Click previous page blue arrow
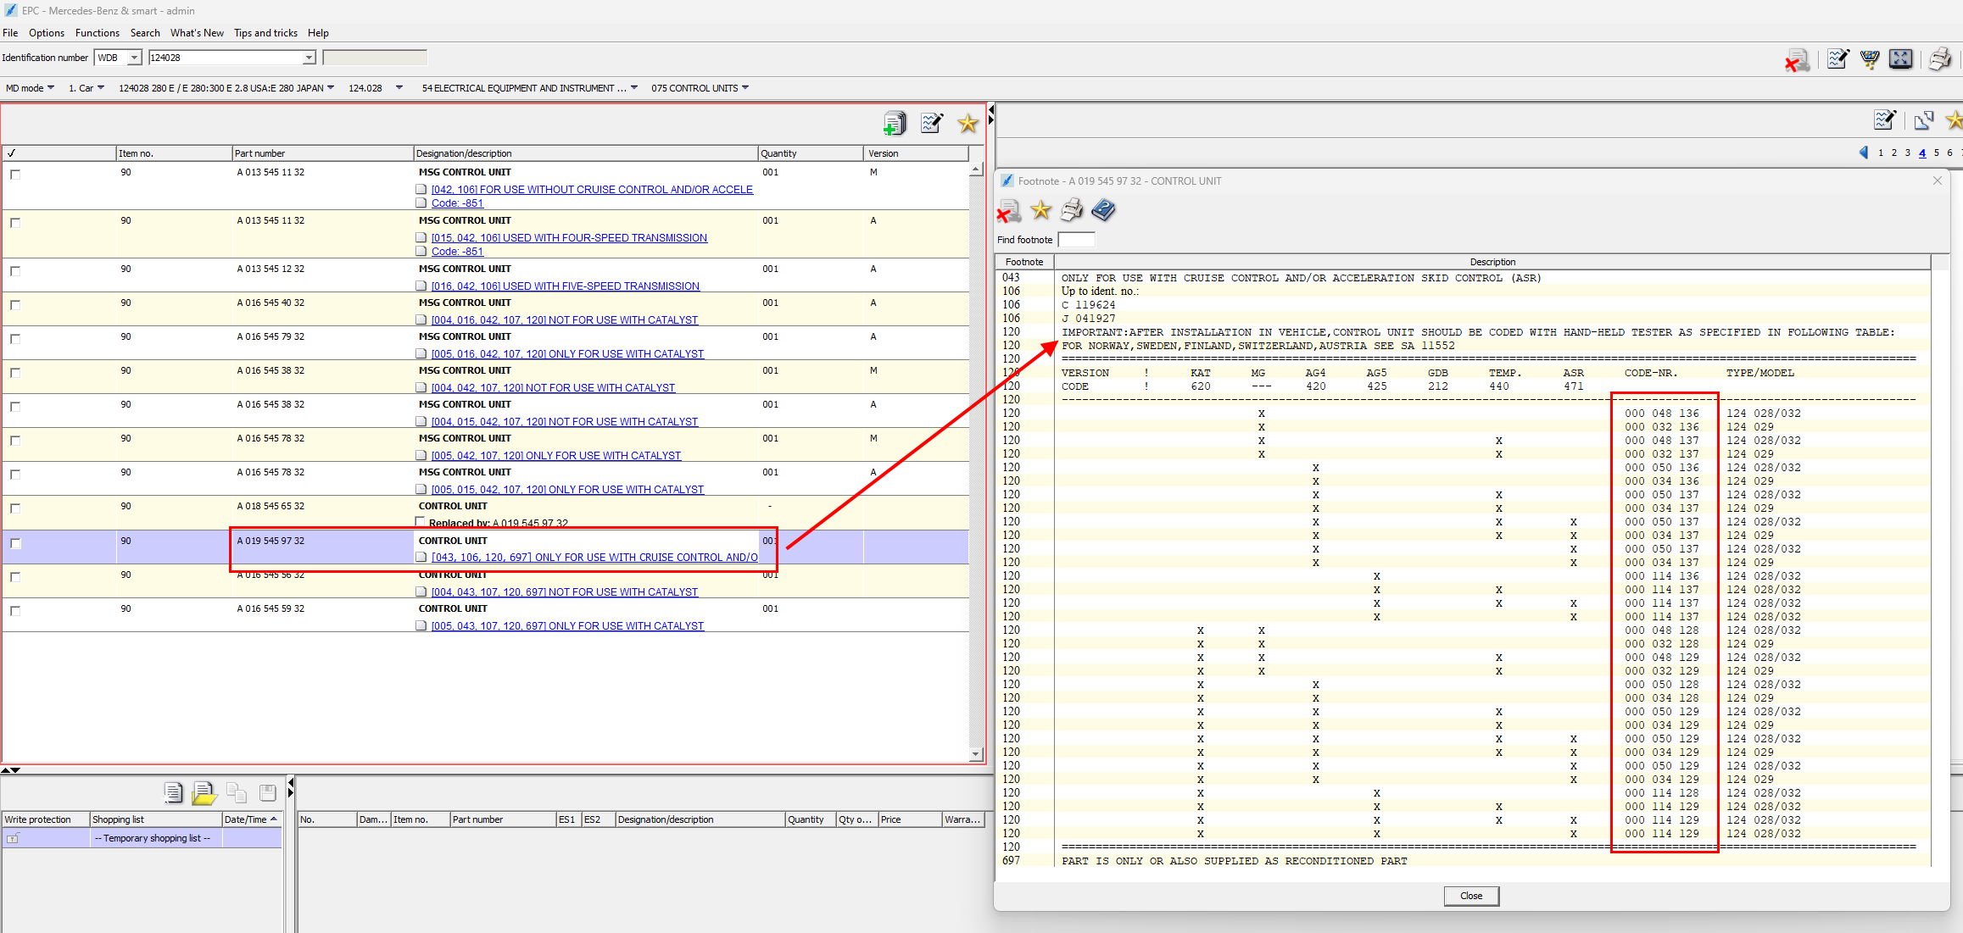This screenshot has width=1963, height=933. coord(1863,153)
